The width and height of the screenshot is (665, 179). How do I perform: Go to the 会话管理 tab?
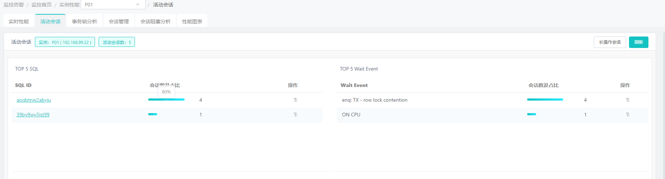point(119,21)
